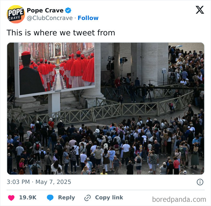Visit the @ClubConcrave handle link
Viewport: 211px width, 206px height.
(x=50, y=18)
